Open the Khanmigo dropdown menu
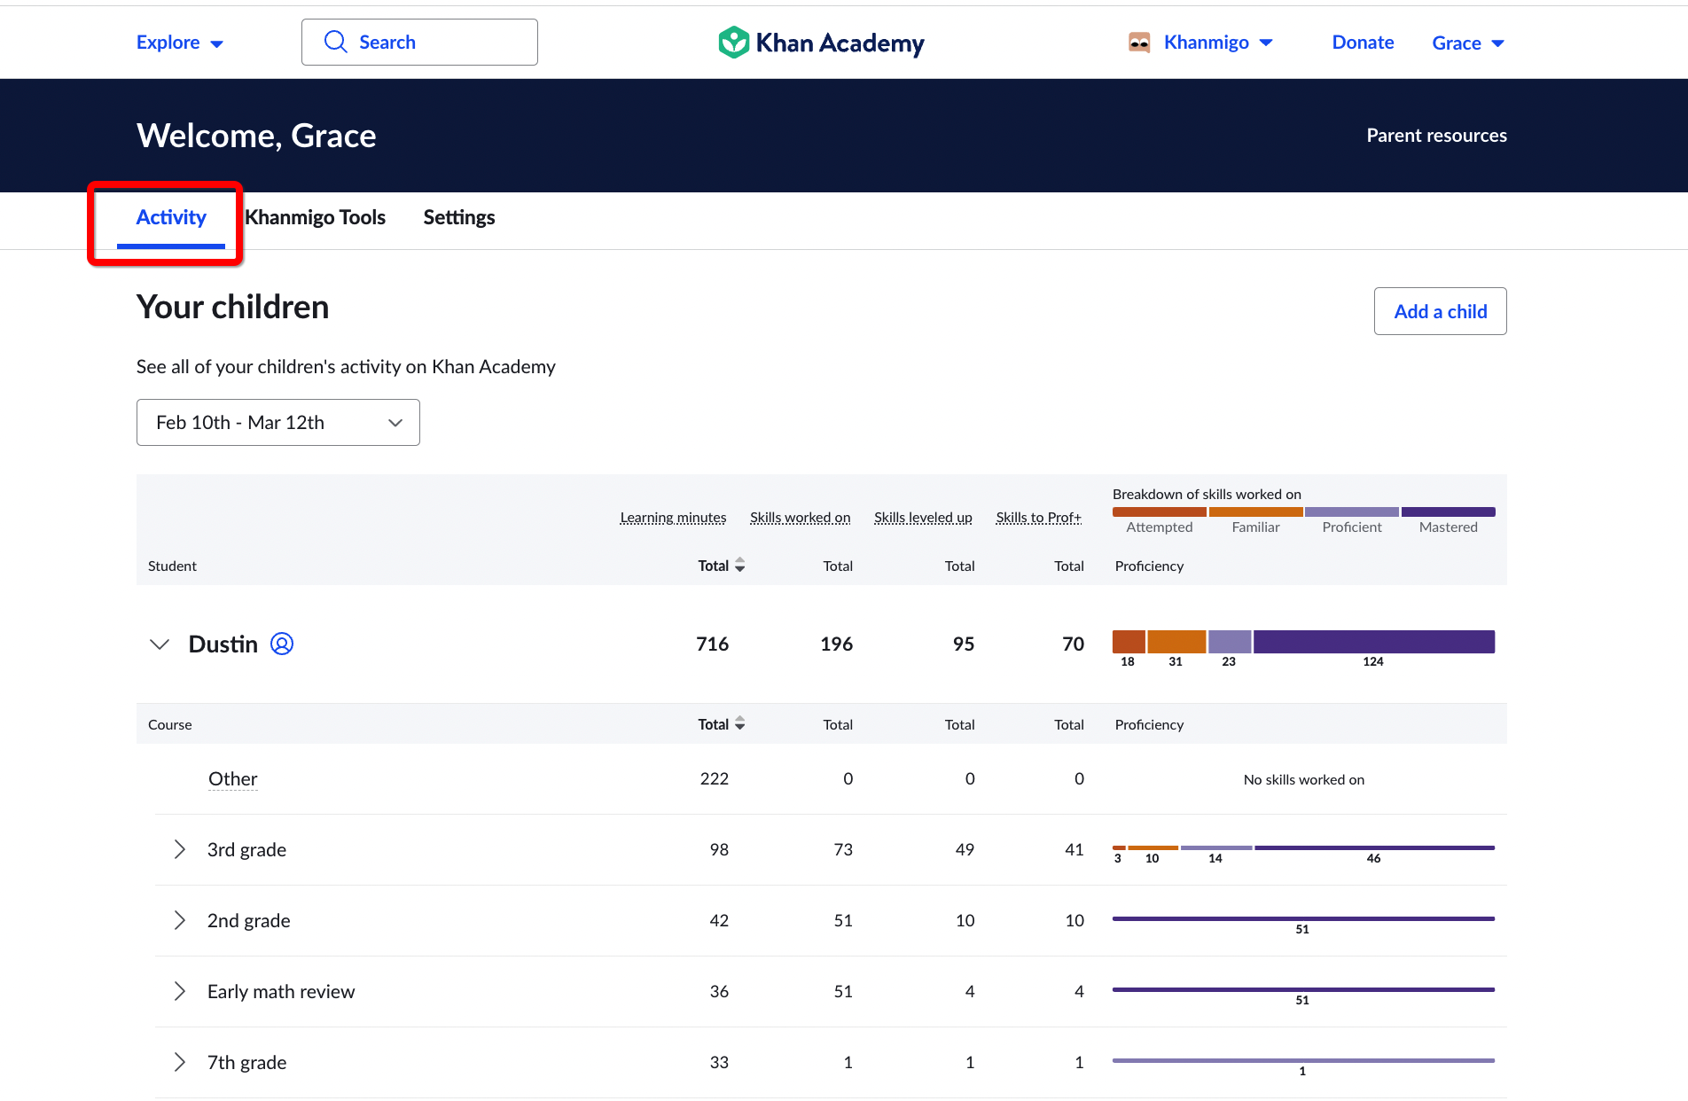Screen dimensions: 1688x1101 [1218, 43]
